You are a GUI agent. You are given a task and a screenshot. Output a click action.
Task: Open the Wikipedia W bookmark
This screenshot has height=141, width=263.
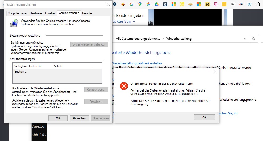233,4
